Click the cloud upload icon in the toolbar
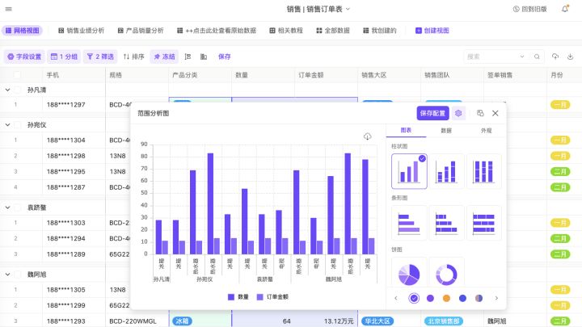The image size is (582, 327). (555, 57)
